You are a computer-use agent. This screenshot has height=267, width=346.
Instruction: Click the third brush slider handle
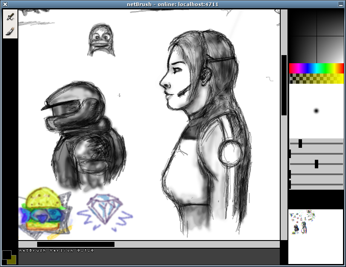point(317,164)
